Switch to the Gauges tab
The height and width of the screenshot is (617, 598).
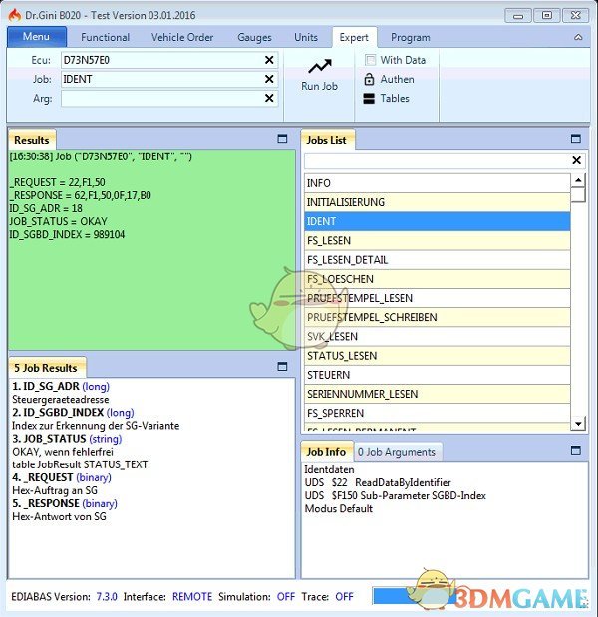click(254, 37)
